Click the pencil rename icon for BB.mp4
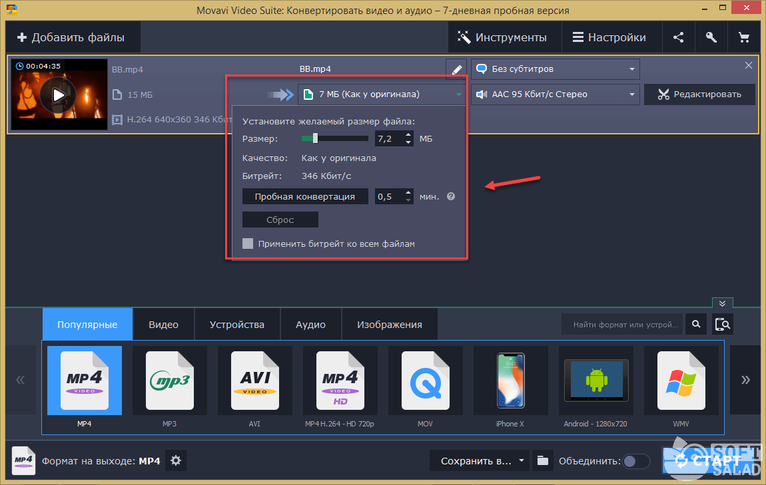 coord(456,69)
